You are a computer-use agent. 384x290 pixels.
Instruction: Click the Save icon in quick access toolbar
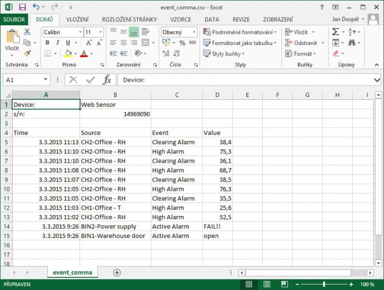22,7
